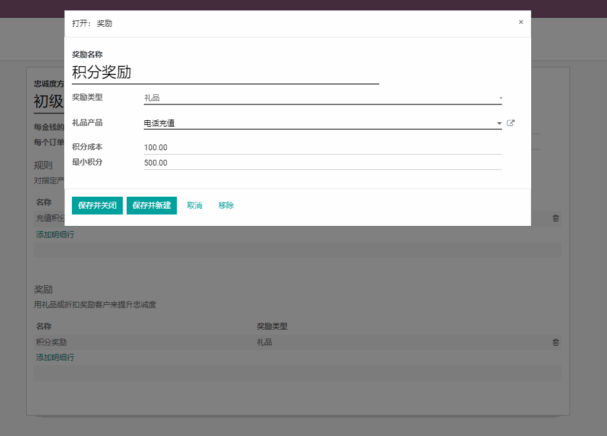Image resolution: width=607 pixels, height=436 pixels.
Task: Open the 积分奖励 row in the rewards list
Action: [52, 342]
